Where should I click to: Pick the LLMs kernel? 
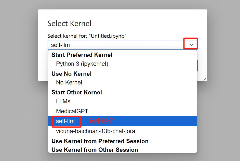[63, 101]
